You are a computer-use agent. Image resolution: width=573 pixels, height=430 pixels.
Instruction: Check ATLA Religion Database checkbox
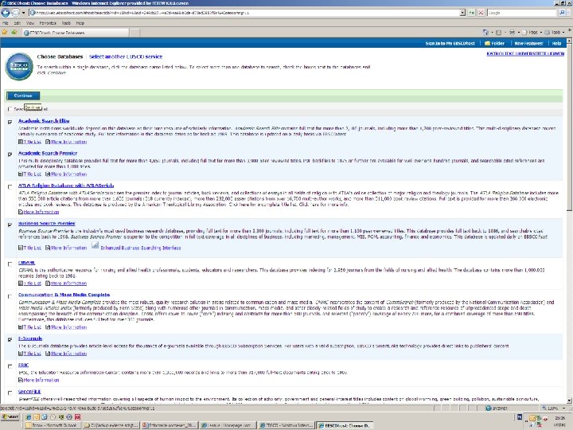(x=10, y=187)
